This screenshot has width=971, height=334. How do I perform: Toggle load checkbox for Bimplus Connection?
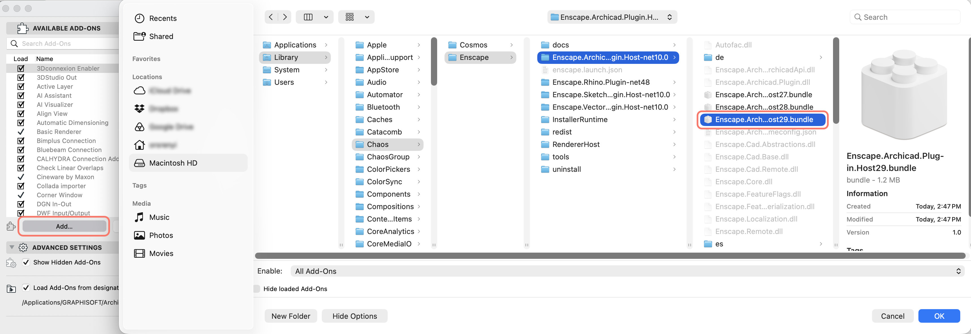[21, 140]
